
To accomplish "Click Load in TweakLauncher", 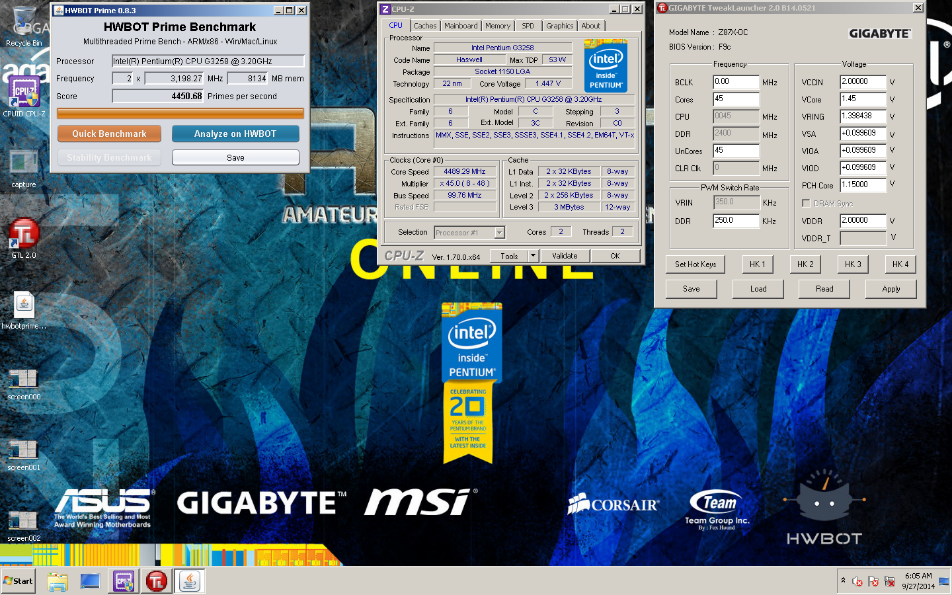I will point(758,289).
